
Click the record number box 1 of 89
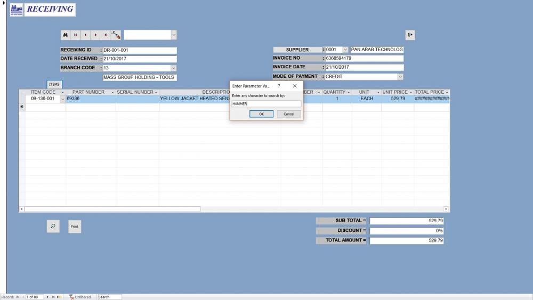(x=35, y=297)
